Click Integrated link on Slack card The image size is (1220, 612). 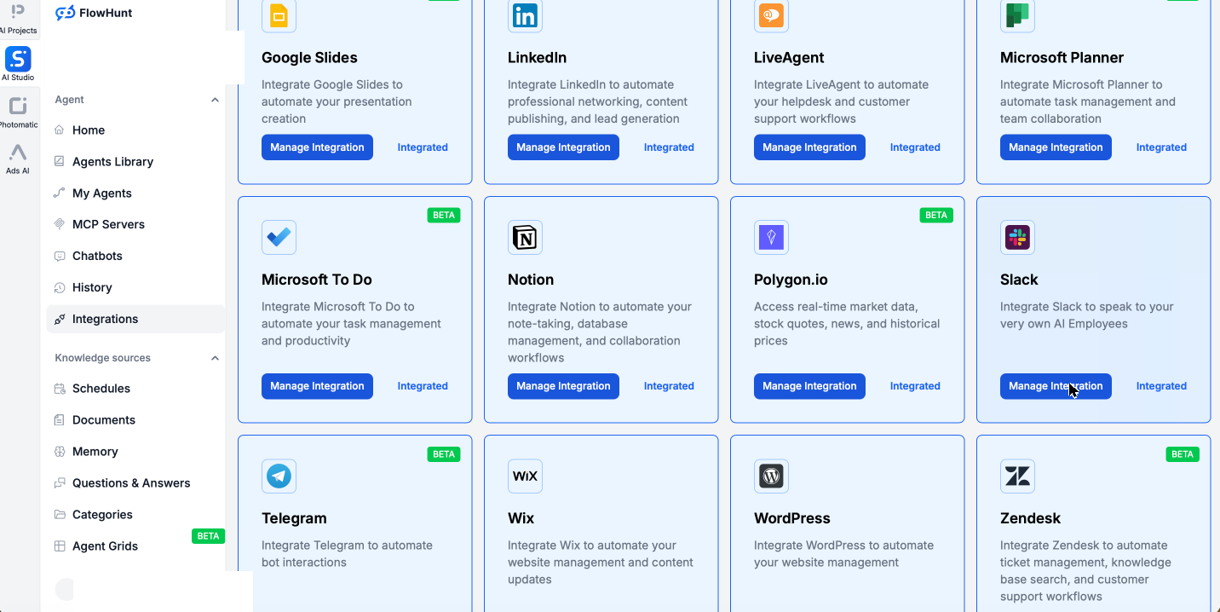(x=1161, y=386)
